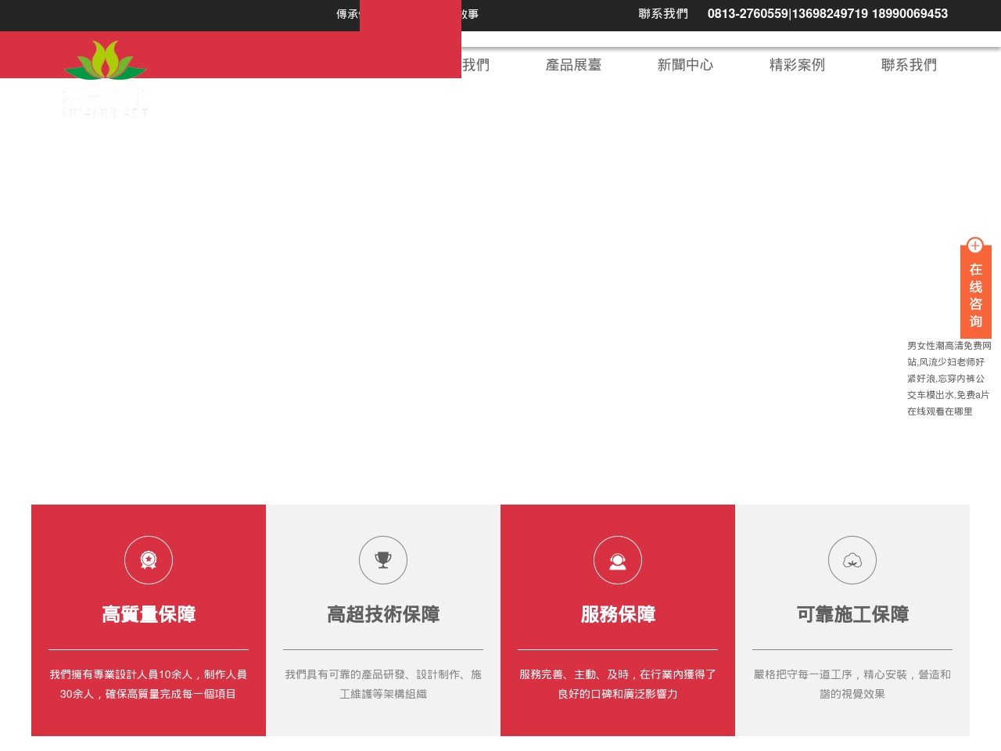Image resolution: width=1001 pixels, height=751 pixels.
Task: Select the 服務保障 heading
Action: click(x=618, y=615)
